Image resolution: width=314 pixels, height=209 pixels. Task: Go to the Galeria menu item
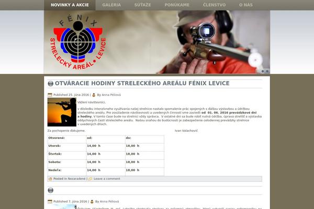[x=111, y=5]
